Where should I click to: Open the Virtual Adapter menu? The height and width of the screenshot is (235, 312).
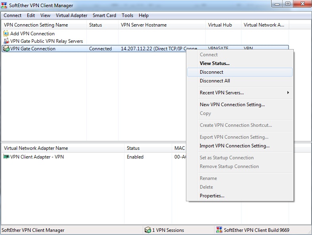[x=71, y=15]
